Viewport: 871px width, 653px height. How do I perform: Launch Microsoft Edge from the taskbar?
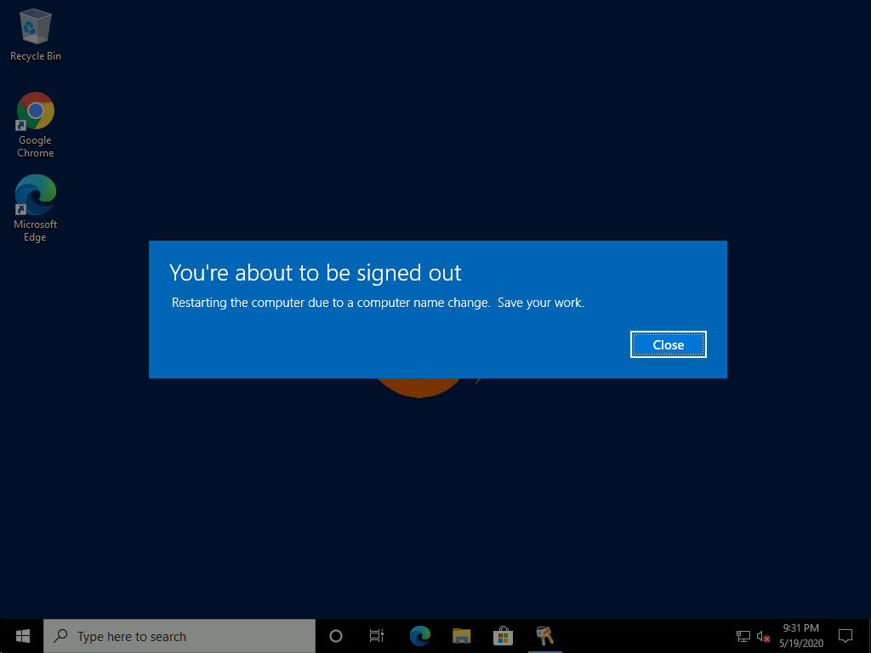tap(419, 636)
